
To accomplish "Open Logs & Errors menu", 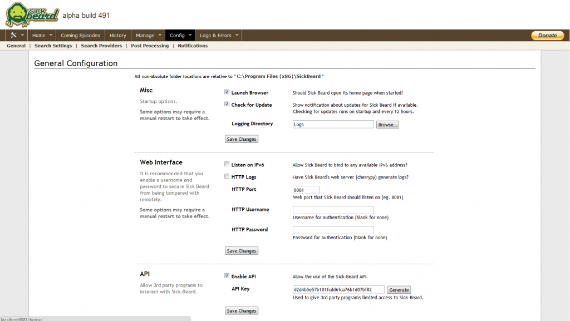I will coord(215,35).
